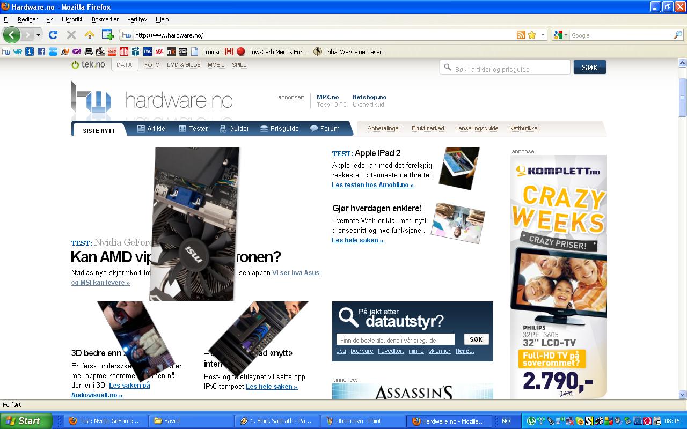
Task: Select the LYD & BILDE section link
Action: tap(184, 65)
